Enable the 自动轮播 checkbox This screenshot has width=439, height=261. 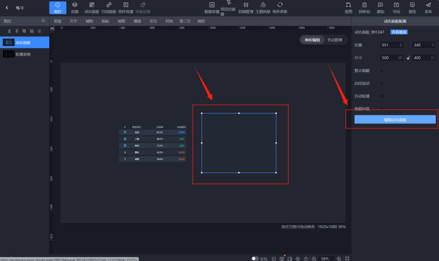(382, 96)
